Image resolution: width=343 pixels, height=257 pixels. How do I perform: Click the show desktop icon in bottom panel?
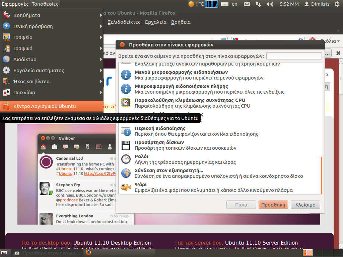[x=4, y=253]
